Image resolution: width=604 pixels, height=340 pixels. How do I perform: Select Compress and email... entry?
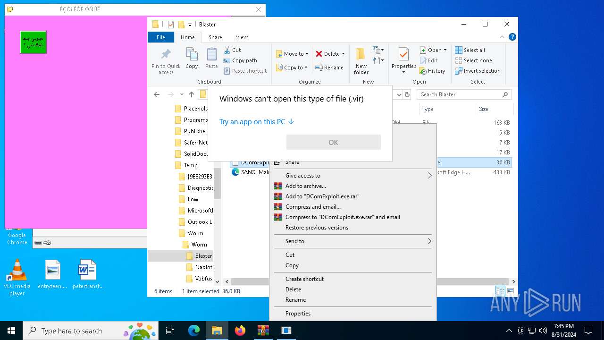353,207
